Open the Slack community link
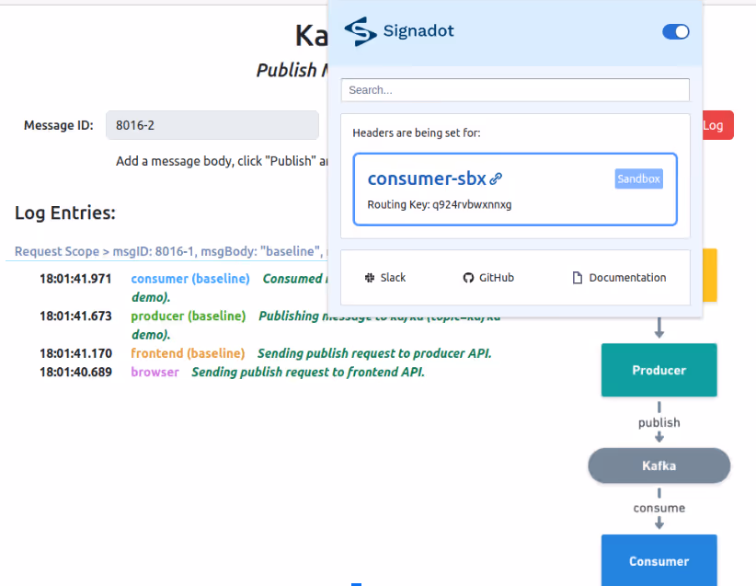 (x=385, y=278)
